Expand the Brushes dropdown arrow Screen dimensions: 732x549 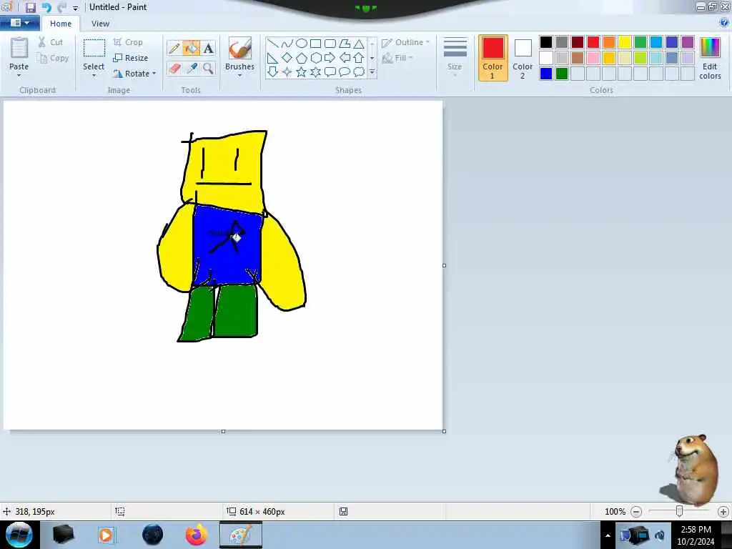240,75
